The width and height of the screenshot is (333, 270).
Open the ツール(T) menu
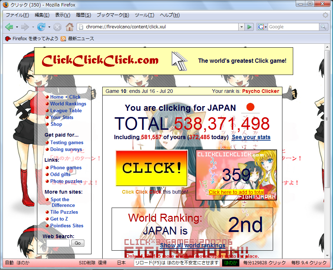pyautogui.click(x=144, y=15)
